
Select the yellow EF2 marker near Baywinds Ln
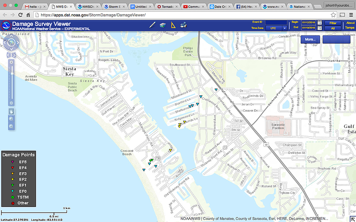tap(184, 122)
